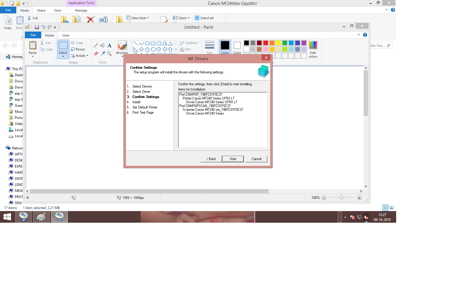462x303 pixels.
Task: Open the File tab in Paint
Action: (x=33, y=35)
